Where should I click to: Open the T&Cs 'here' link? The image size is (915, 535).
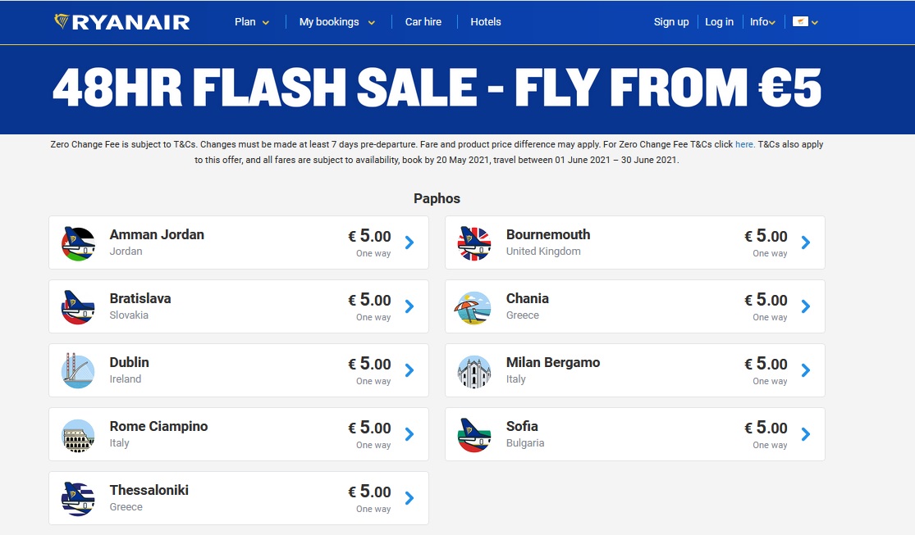[744, 144]
